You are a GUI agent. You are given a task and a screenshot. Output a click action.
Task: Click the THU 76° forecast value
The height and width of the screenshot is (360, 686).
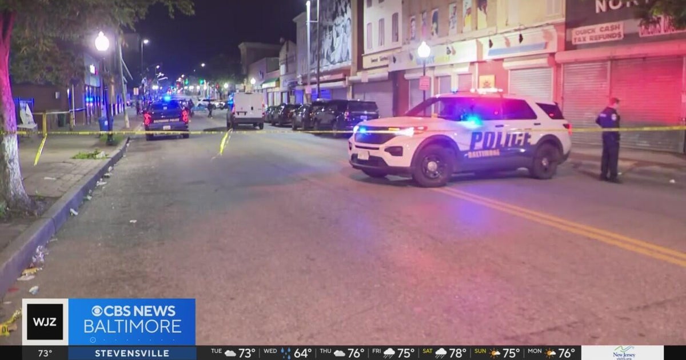[355, 353]
